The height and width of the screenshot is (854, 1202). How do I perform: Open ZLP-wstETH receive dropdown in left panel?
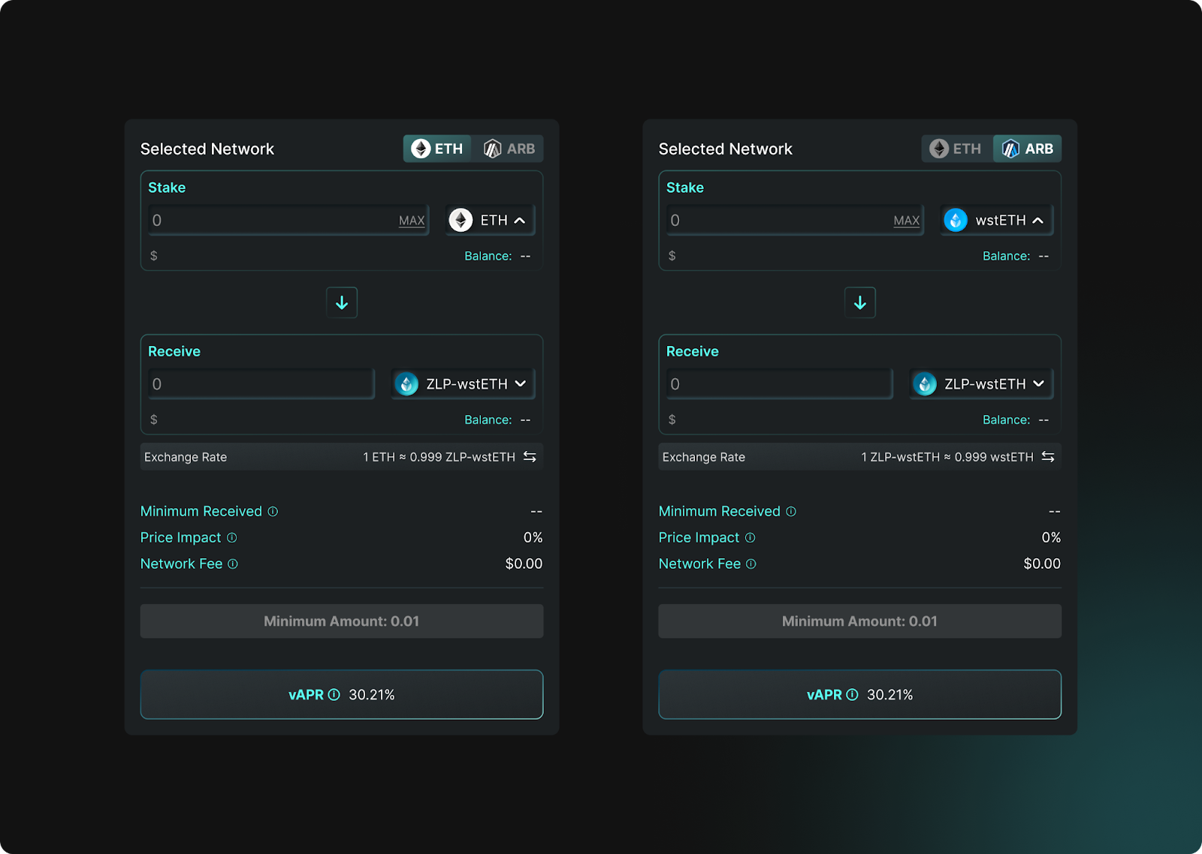click(x=463, y=383)
